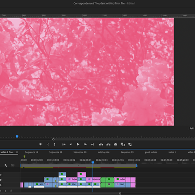195x195 pixels.
Task: Toggle visibility eye of the bottom video track
Action: pyautogui.click(x=0, y=185)
